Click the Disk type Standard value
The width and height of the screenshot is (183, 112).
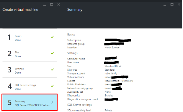point(110,70)
